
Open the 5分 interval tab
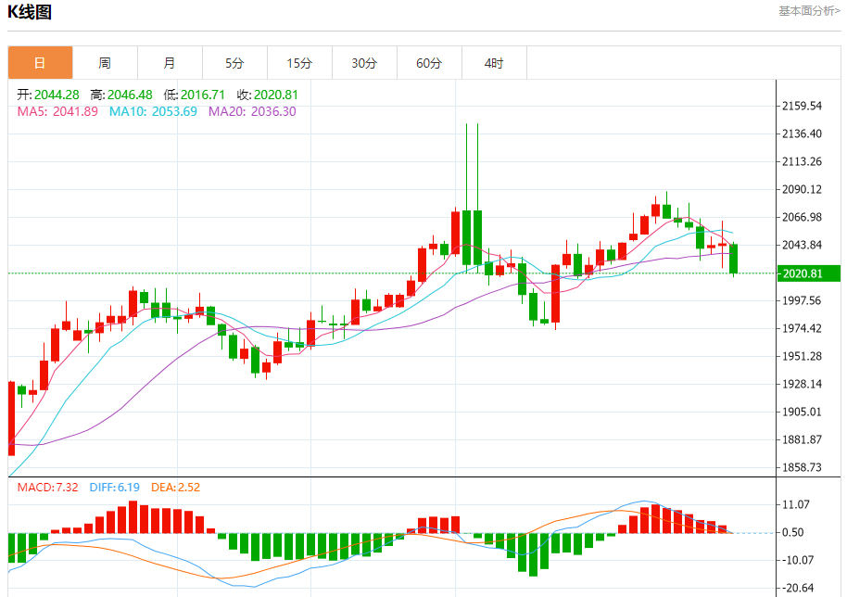(x=234, y=63)
